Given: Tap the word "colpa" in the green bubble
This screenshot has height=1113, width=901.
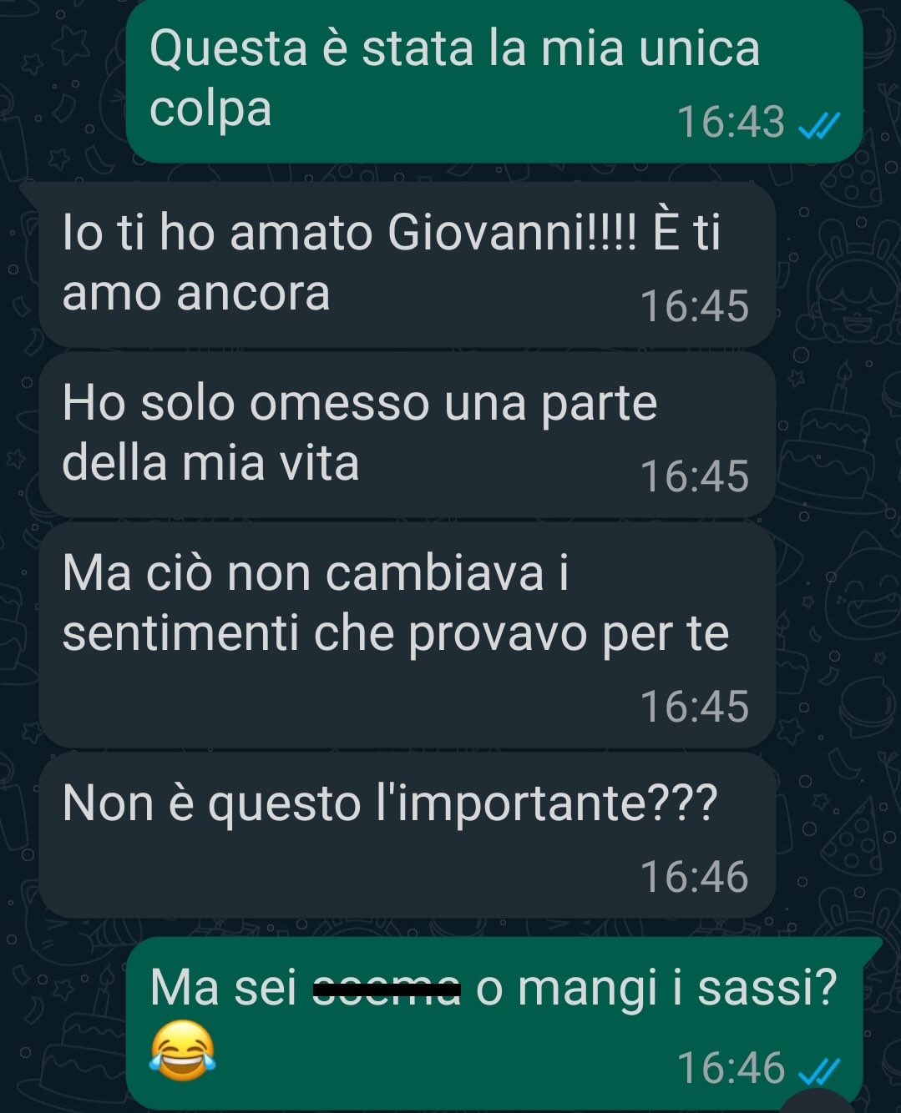Looking at the screenshot, I should tap(210, 110).
